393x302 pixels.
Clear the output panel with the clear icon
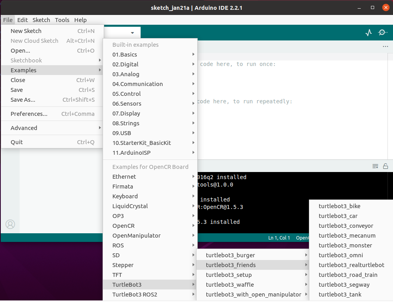pos(375,166)
